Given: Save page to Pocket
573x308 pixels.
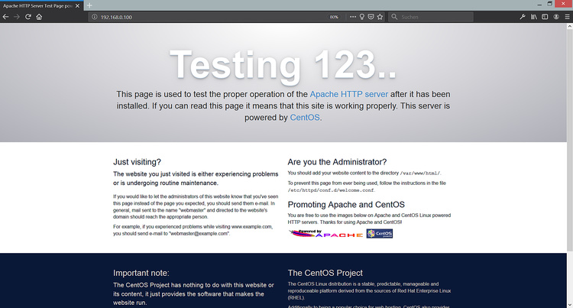Looking at the screenshot, I should click(371, 16).
